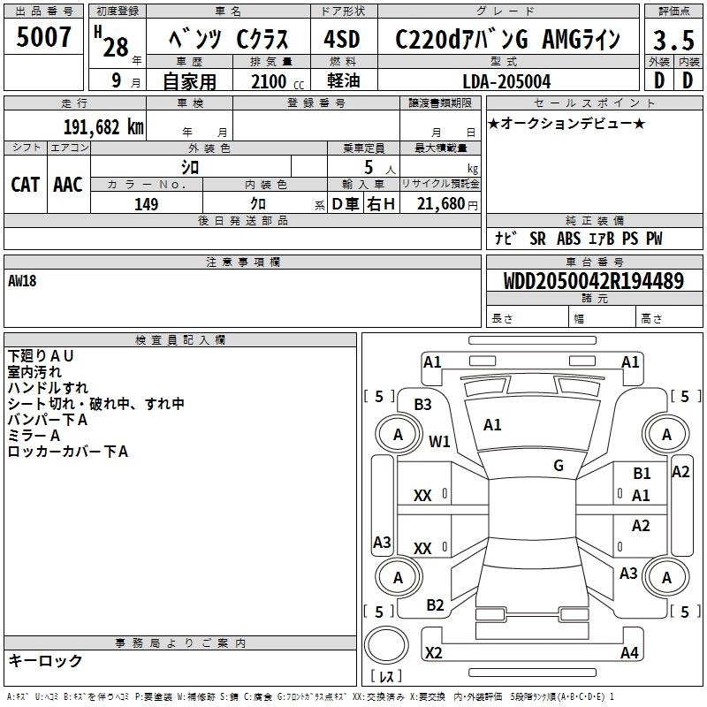Select the grade C220dアバンG AMGライン
Viewport: 707px width, 707px height.
coord(507,39)
